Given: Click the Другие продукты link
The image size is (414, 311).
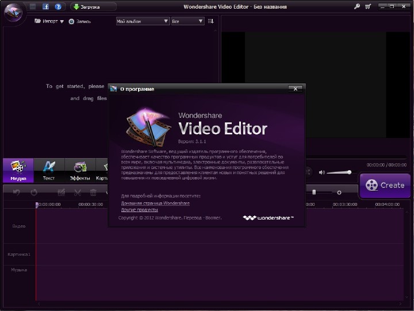Looking at the screenshot, I should [140, 210].
